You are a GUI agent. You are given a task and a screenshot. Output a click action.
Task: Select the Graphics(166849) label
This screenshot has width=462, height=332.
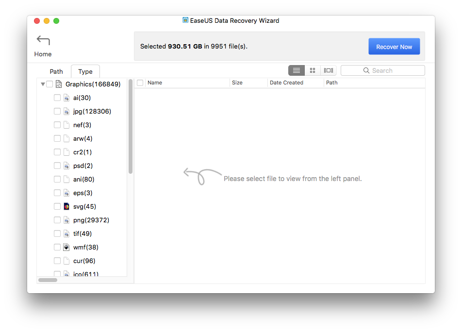[x=93, y=84]
